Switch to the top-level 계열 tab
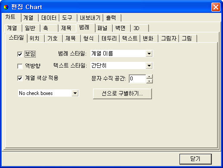223x168 pixels. click(29, 18)
